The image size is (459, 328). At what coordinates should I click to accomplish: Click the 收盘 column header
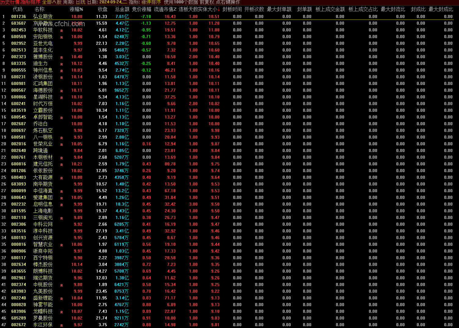(x=103, y=9)
